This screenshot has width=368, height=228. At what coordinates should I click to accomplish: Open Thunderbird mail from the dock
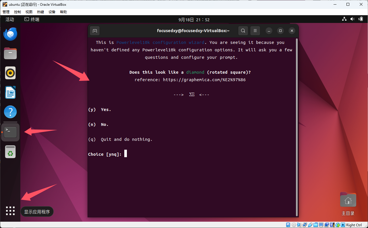tap(10, 34)
